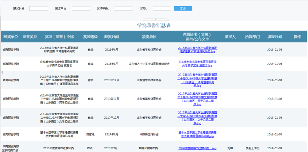
Task: Select the award name cell ending in 男子乙组二等奖
Action: click(x=59, y=99)
